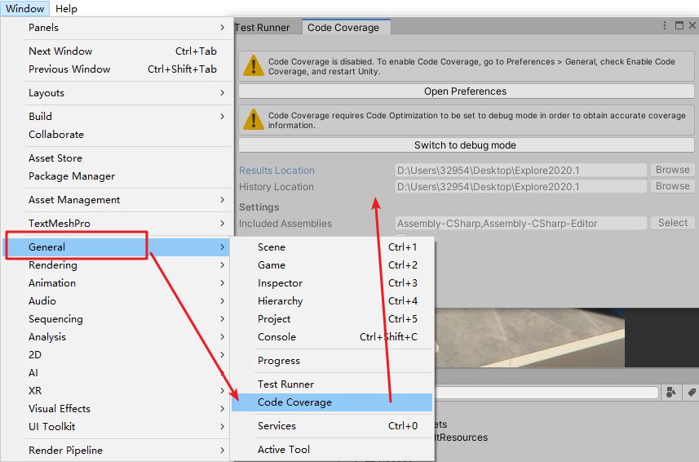Open the Help menu
Viewport: 699px width, 462px height.
coord(66,8)
